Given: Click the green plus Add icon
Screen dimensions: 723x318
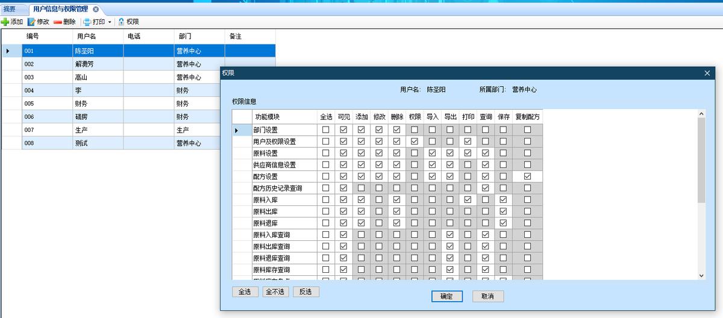Looking at the screenshot, I should (5, 22).
